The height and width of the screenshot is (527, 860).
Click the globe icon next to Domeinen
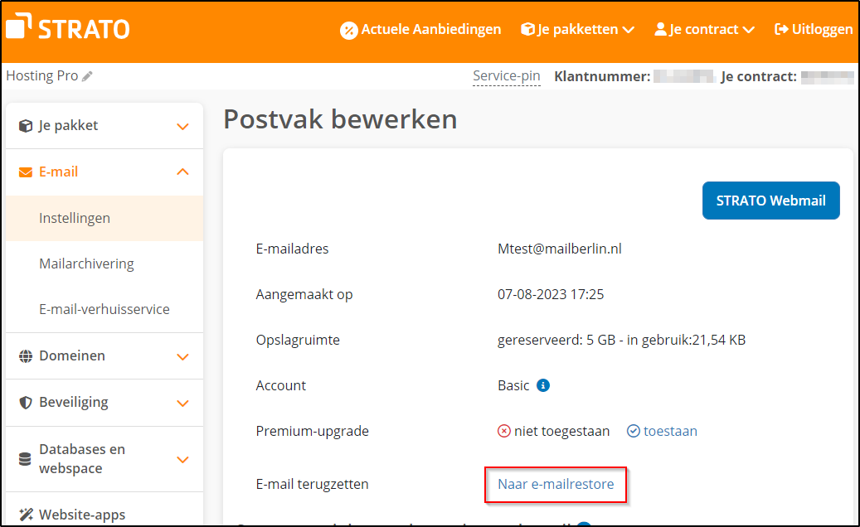[x=23, y=355]
